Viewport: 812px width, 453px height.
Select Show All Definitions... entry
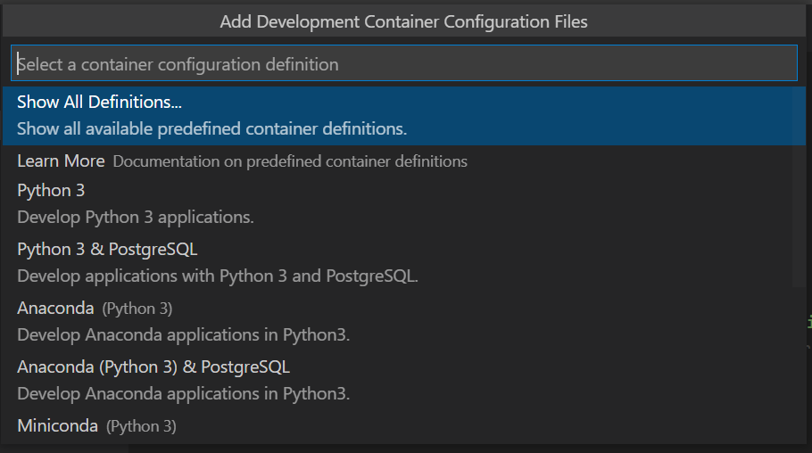click(404, 116)
